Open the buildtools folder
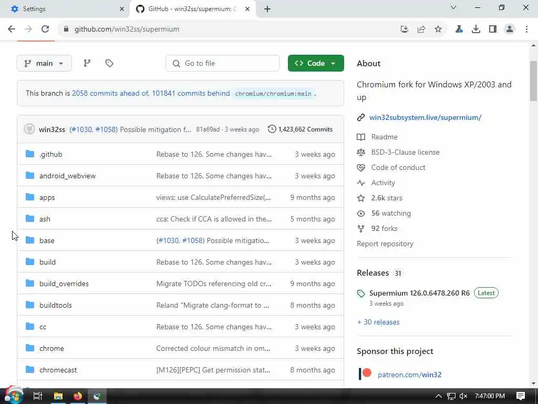The width and height of the screenshot is (538, 404). click(x=56, y=306)
